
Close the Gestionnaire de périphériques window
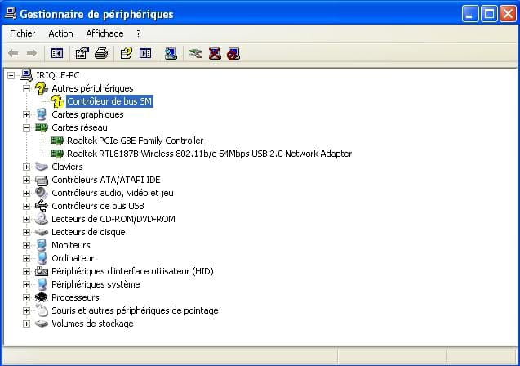pyautogui.click(x=508, y=14)
